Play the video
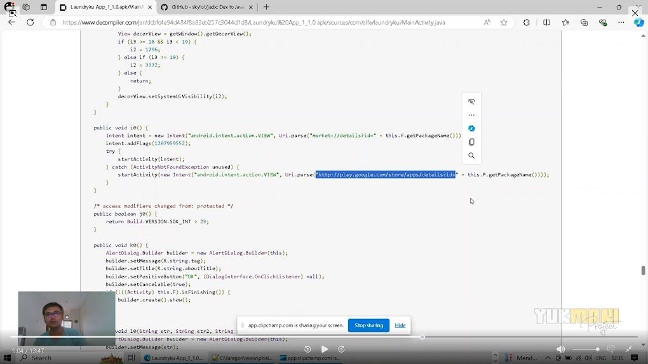The image size is (648, 364). coord(325,349)
